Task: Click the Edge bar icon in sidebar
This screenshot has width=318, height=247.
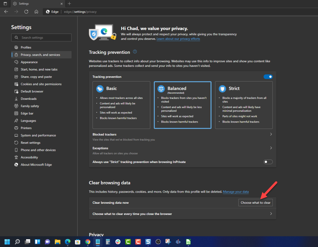Action: click(x=16, y=113)
